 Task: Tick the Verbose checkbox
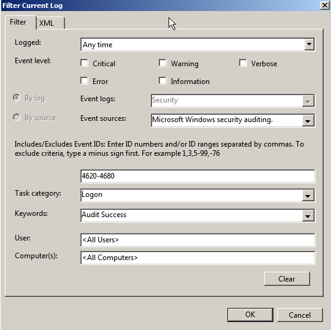click(x=243, y=63)
